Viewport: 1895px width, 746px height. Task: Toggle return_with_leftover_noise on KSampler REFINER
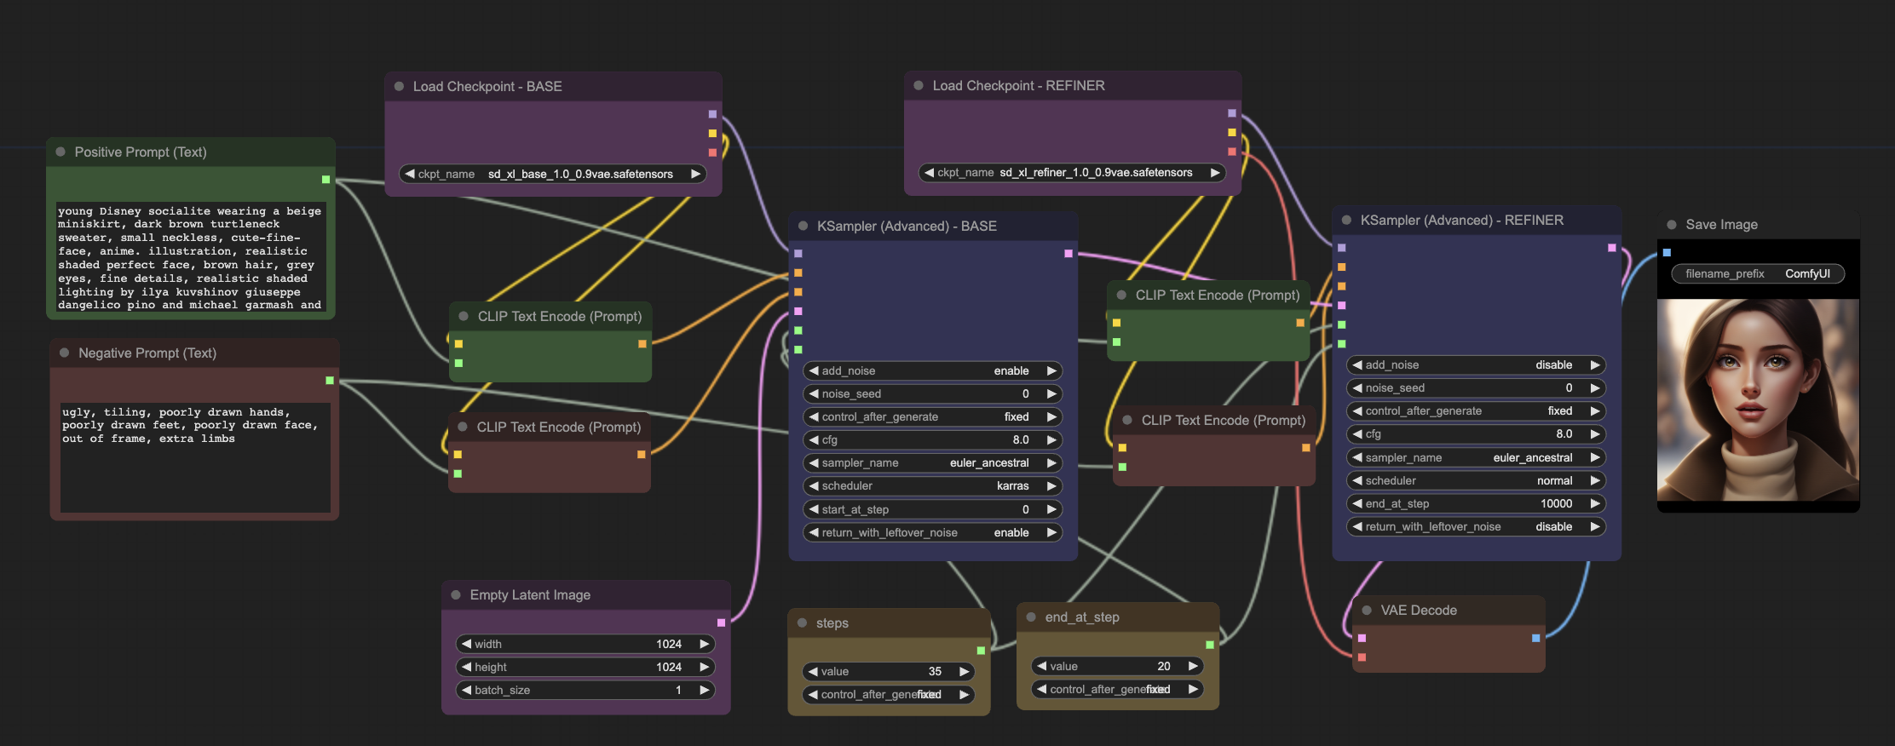[1476, 526]
